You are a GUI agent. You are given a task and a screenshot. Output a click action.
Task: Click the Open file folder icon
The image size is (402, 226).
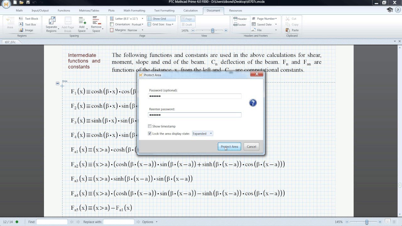(x=22, y=3)
